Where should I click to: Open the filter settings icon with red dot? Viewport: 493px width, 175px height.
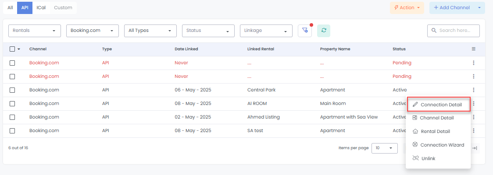pyautogui.click(x=305, y=31)
